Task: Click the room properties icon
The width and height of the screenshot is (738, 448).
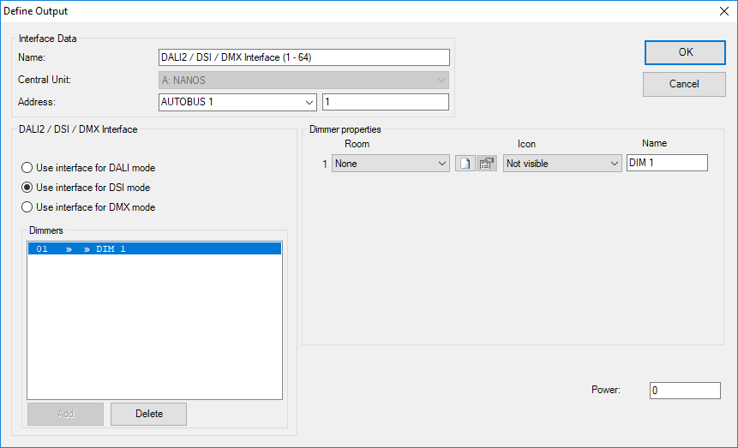Action: (x=487, y=163)
